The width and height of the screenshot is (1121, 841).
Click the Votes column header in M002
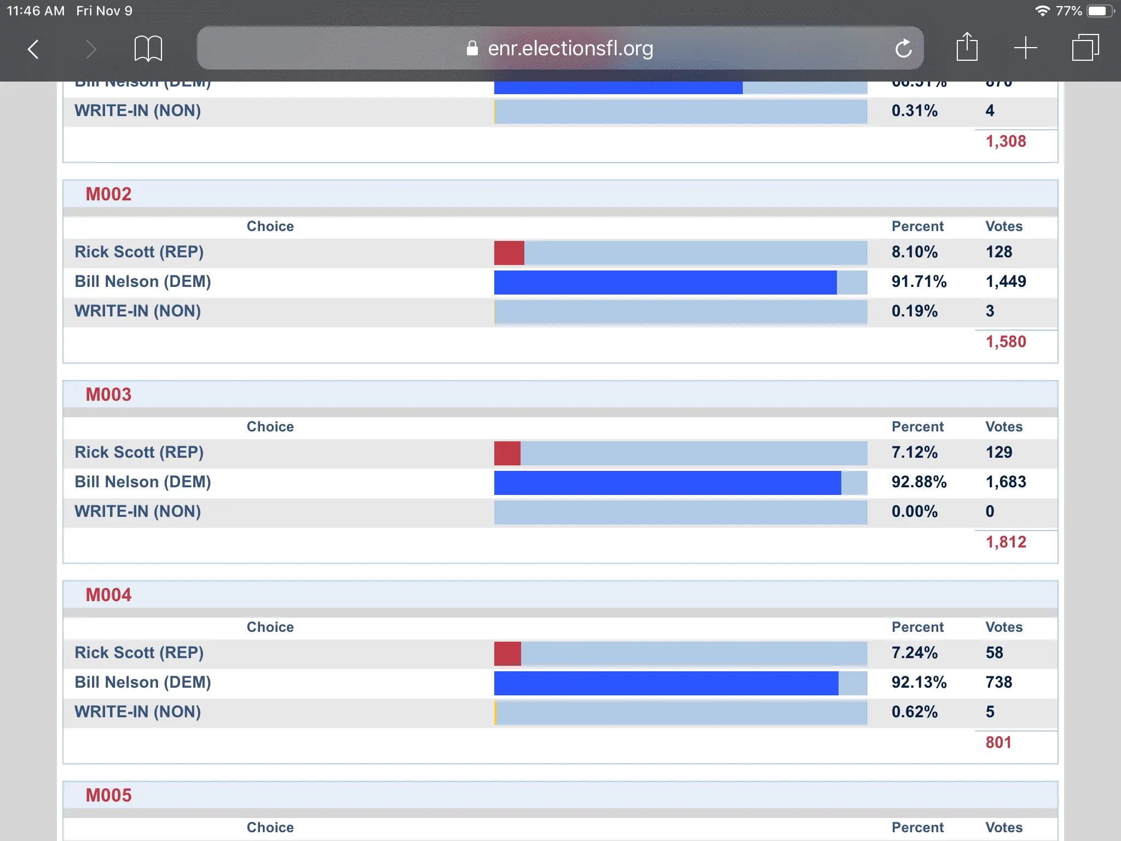pyautogui.click(x=1003, y=226)
